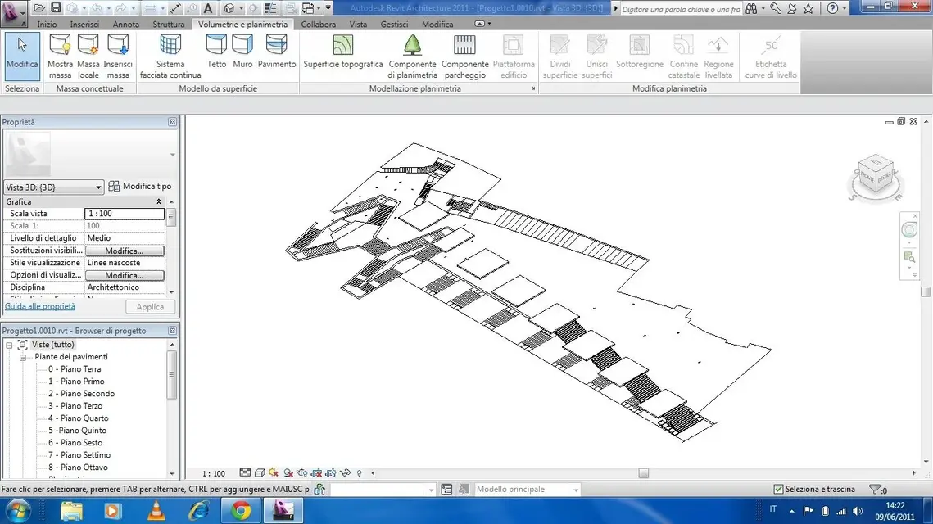Open workset dropdown in status bar
This screenshot has width=933, height=524.
(x=383, y=489)
